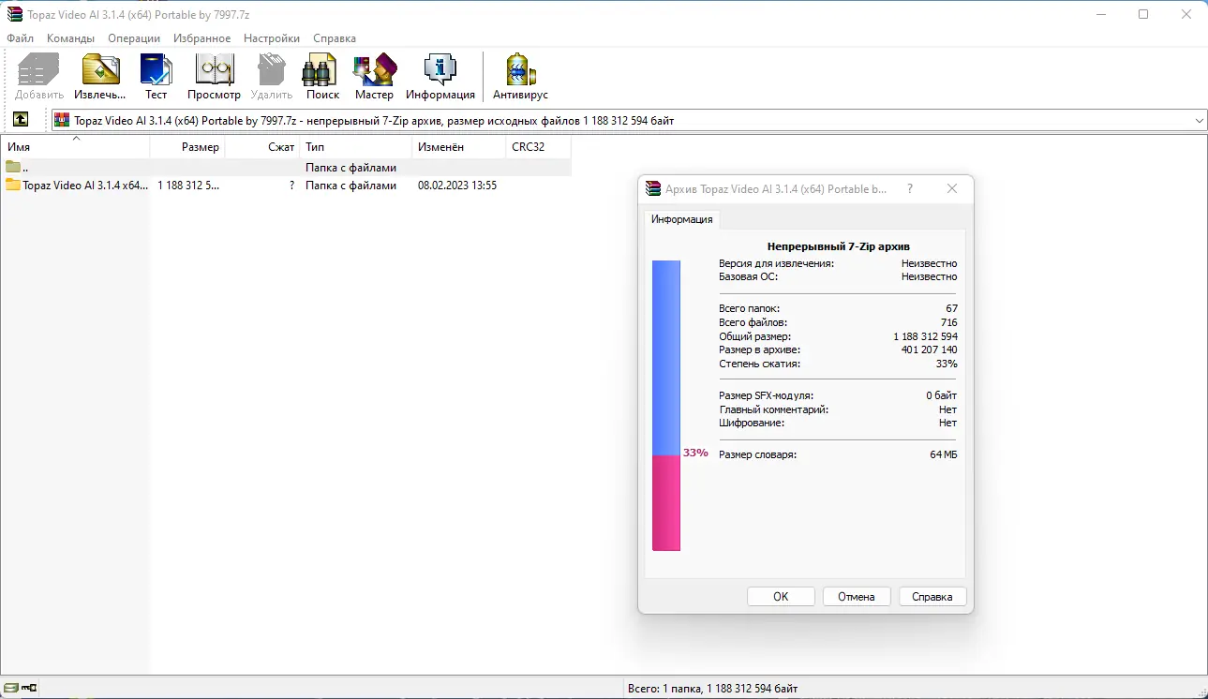This screenshot has height=699, width=1208.
Task: Open the Команды menu
Action: tap(69, 38)
